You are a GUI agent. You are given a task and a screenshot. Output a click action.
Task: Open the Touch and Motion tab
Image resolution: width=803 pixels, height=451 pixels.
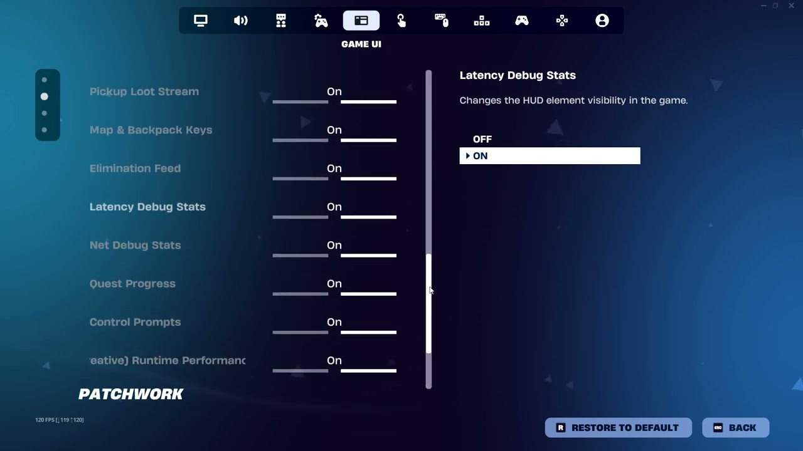pos(401,21)
